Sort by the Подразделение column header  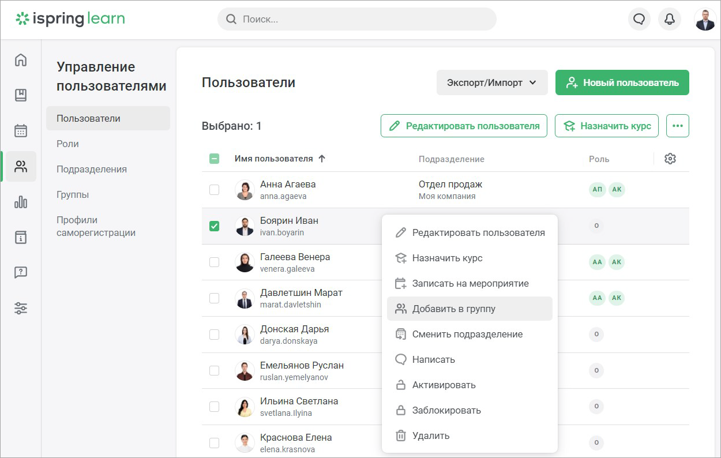(x=452, y=159)
